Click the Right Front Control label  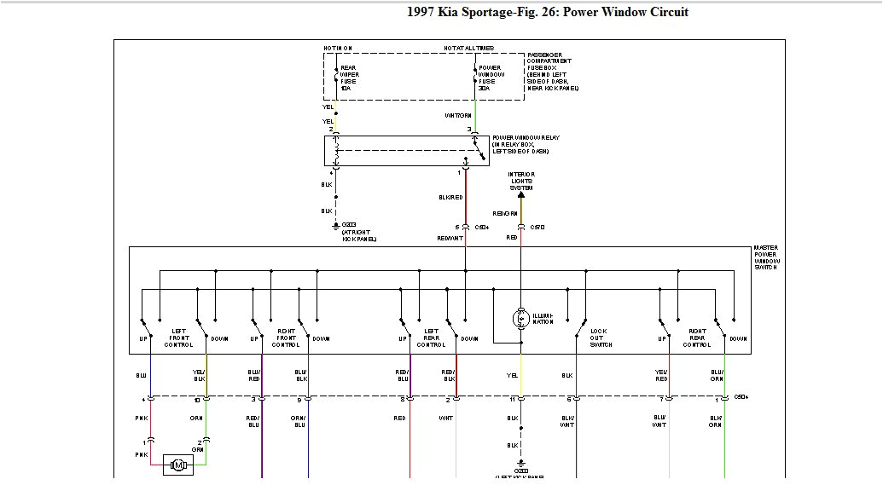(286, 338)
